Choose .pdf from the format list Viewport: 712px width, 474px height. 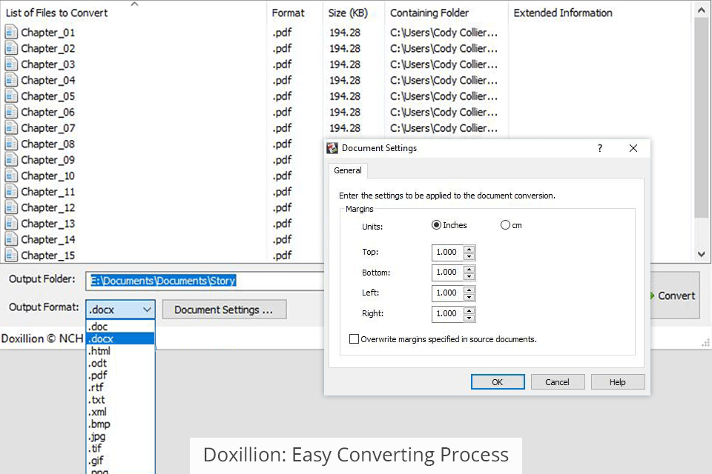point(121,375)
